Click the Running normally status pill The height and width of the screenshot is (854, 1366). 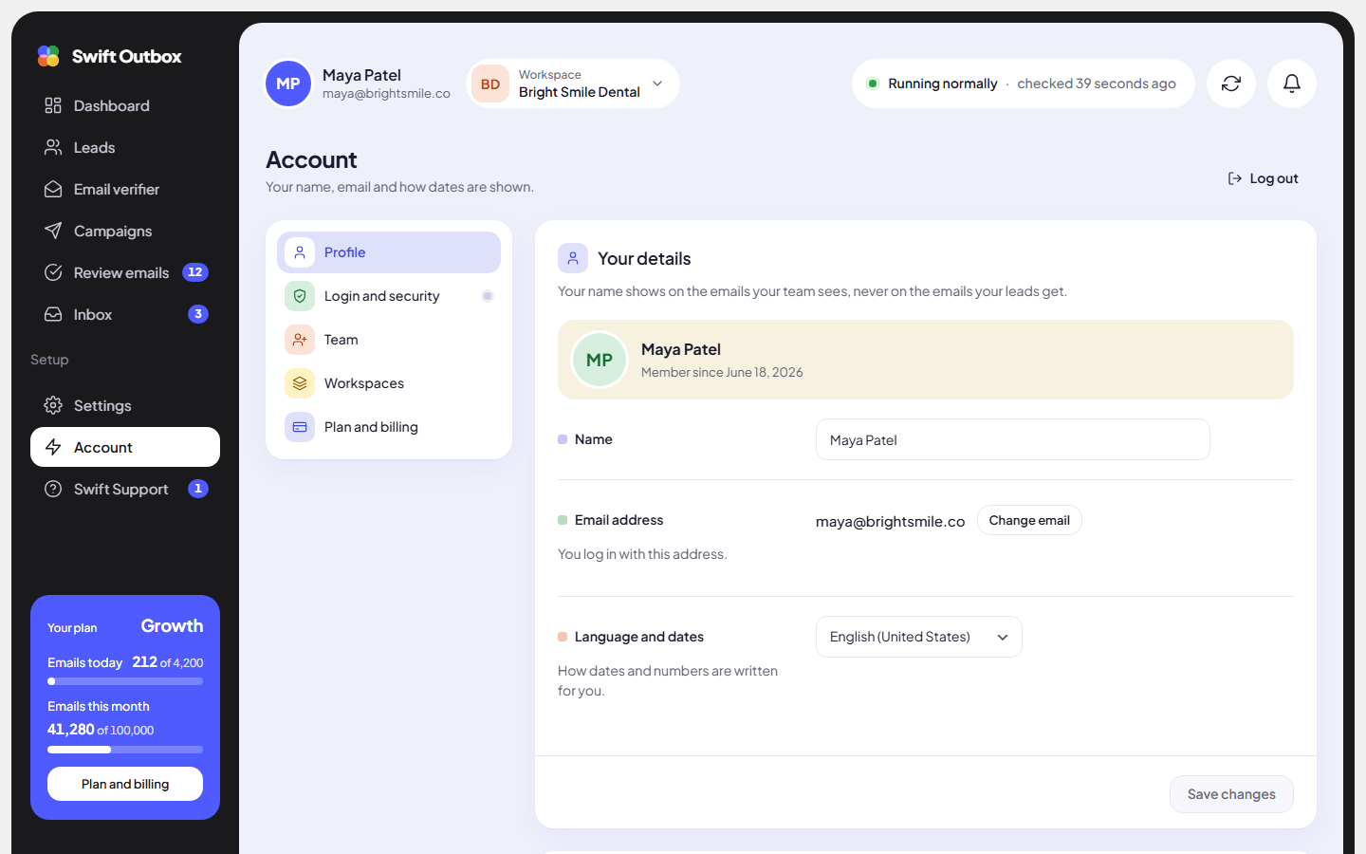(x=1024, y=84)
